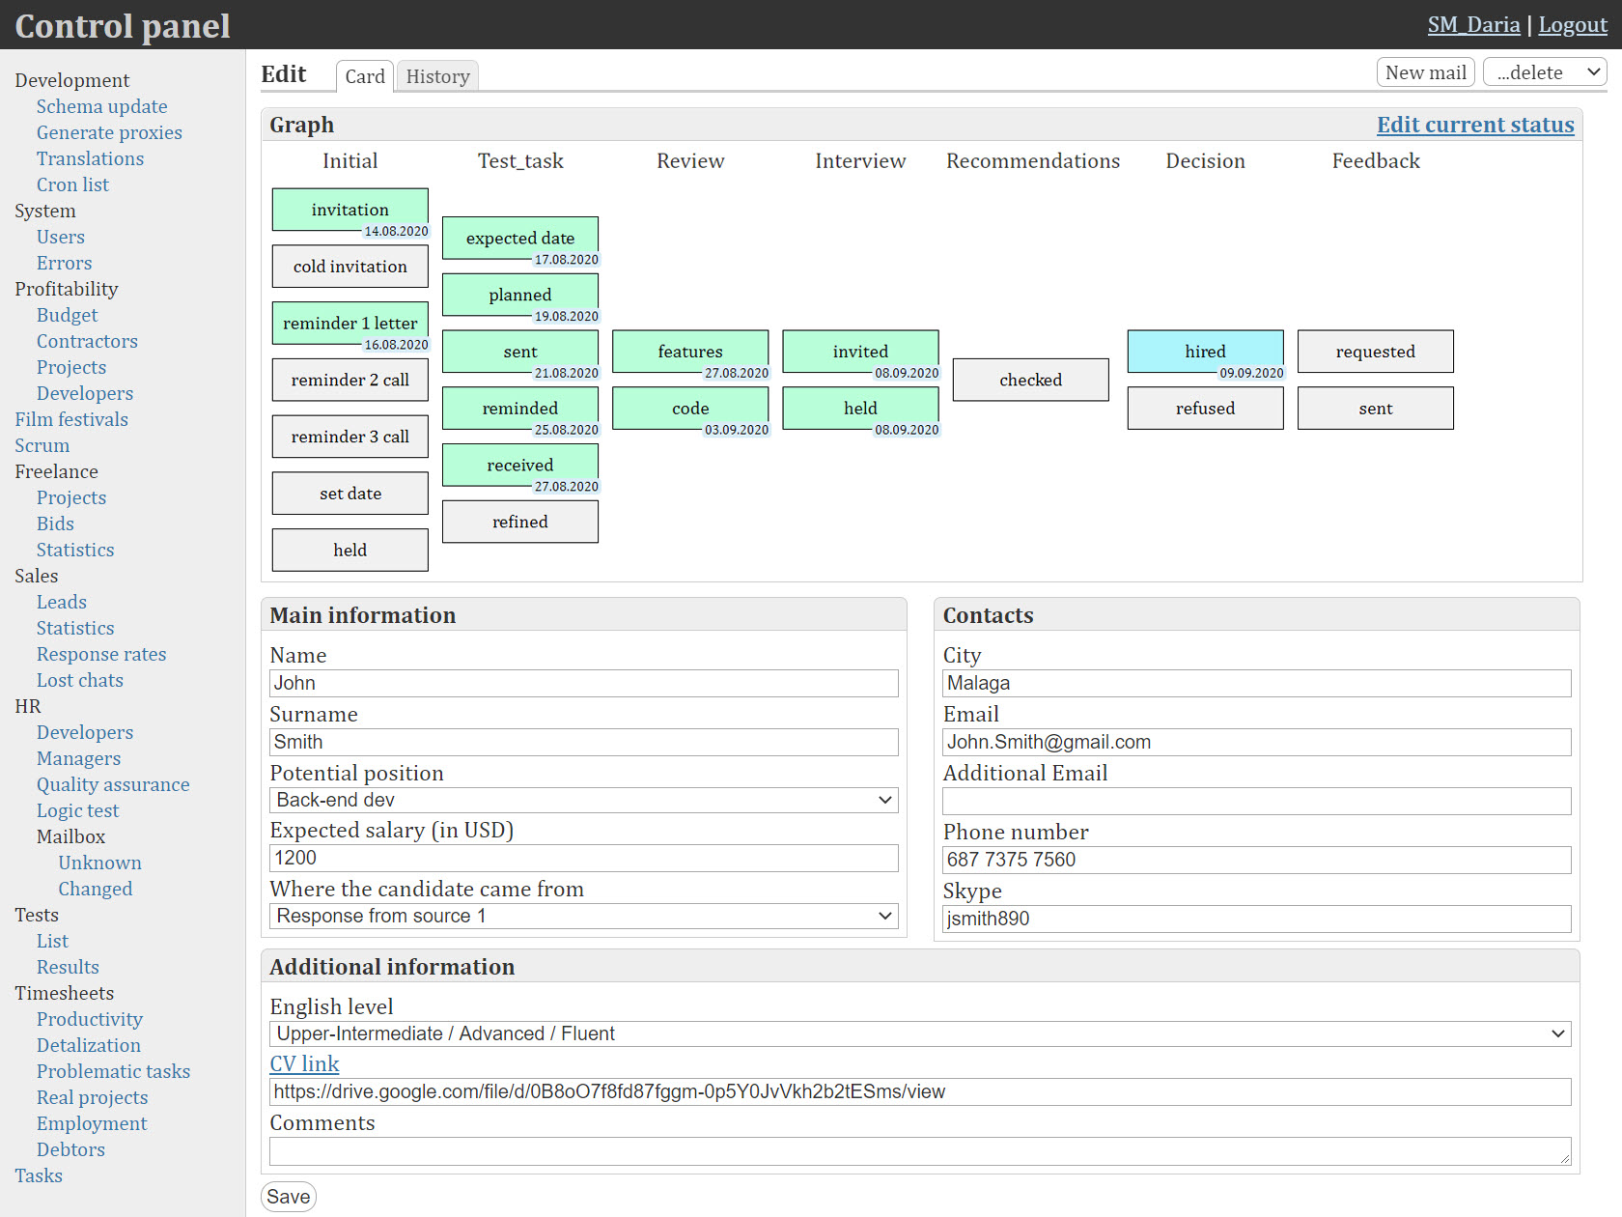Open the CV link
Image resolution: width=1622 pixels, height=1217 pixels.
pyautogui.click(x=304, y=1063)
